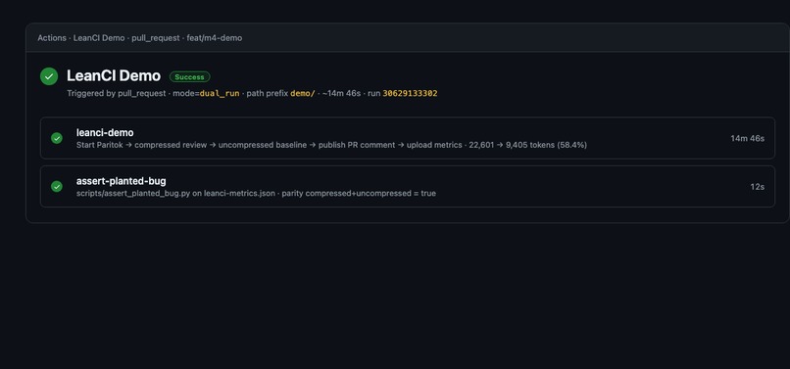The width and height of the screenshot is (790, 369).
Task: Click the large green success check icon
Action: point(49,76)
